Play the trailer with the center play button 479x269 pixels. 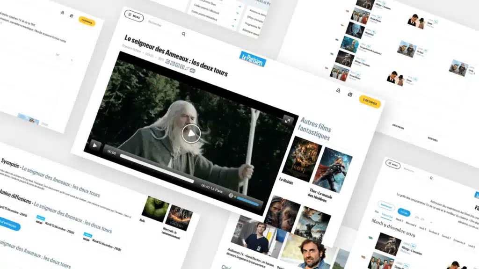click(x=191, y=134)
